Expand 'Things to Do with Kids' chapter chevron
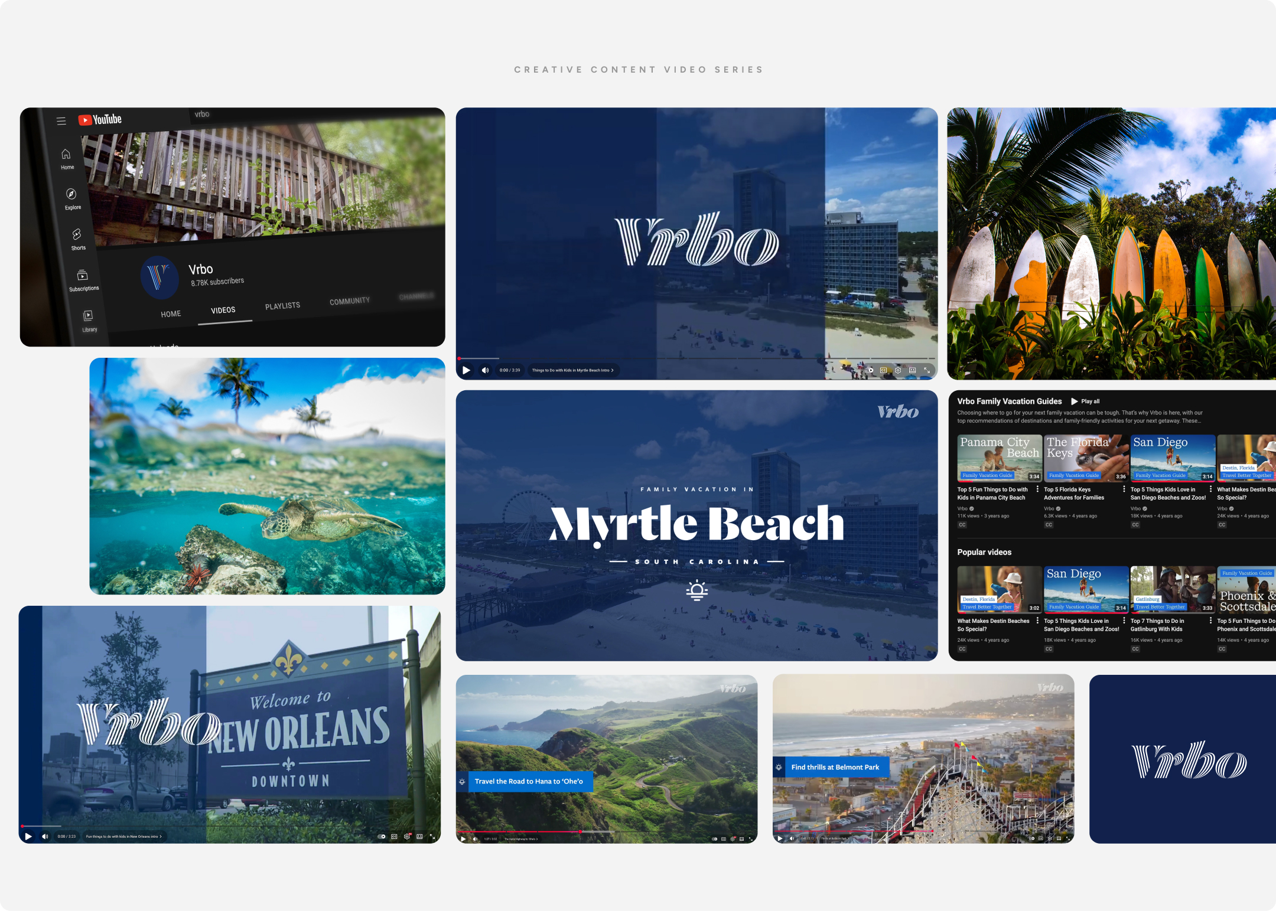The height and width of the screenshot is (911, 1276). tap(612, 370)
